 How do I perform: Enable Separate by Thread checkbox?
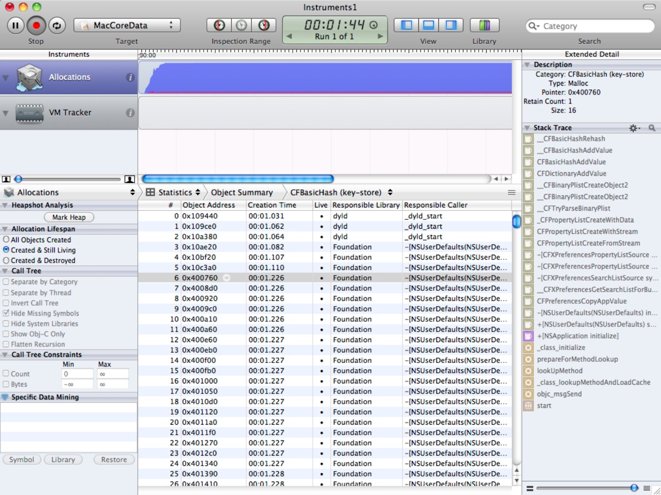pyautogui.click(x=6, y=293)
